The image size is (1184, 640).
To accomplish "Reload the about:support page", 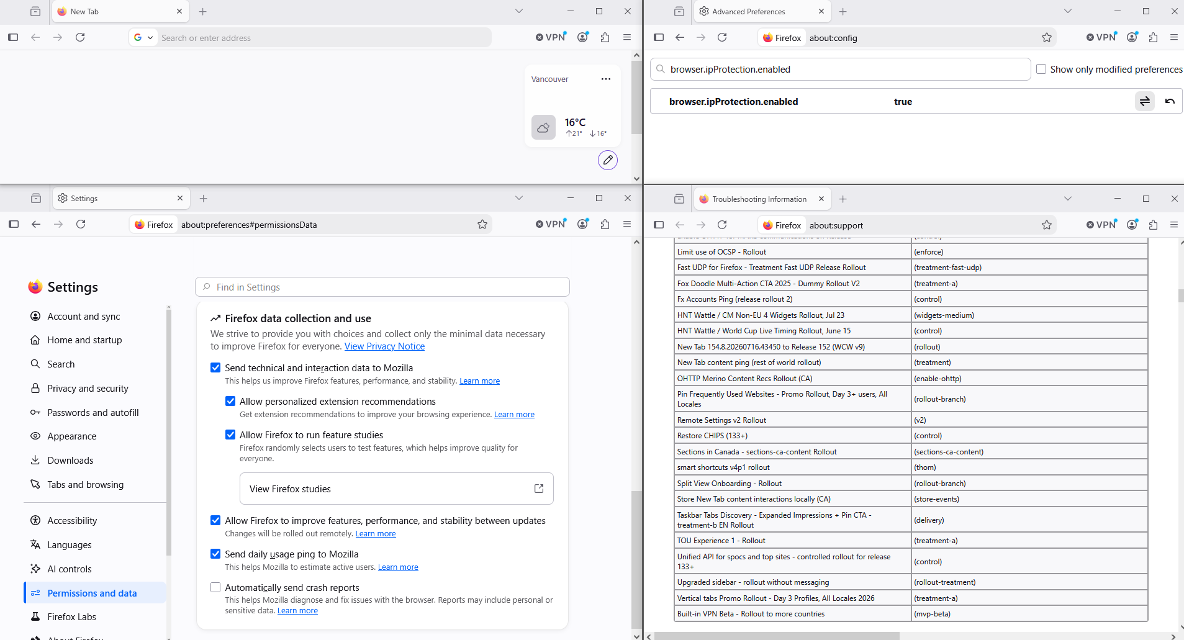I will tap(722, 225).
